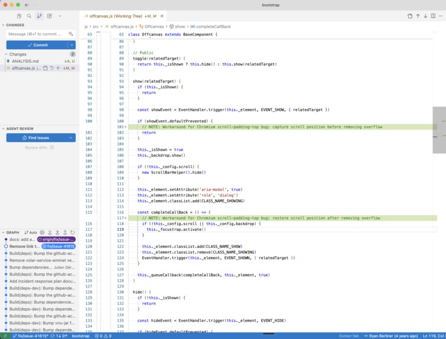Image resolution: width=446 pixels, height=339 pixels.
Task: Go to next change arrow
Action: pos(425,16)
